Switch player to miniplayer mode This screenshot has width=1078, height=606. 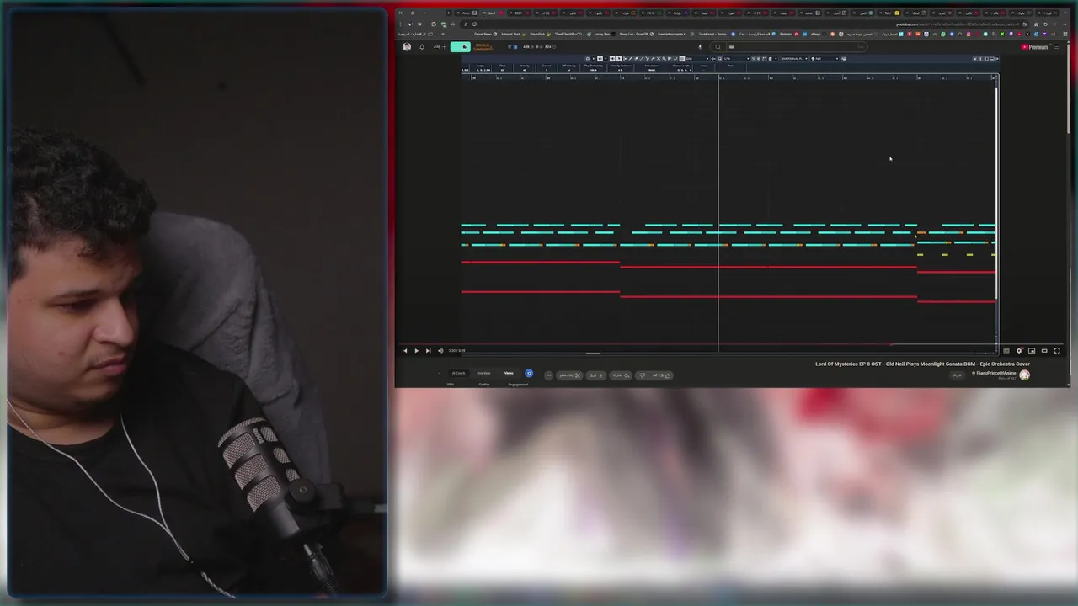click(x=1032, y=350)
